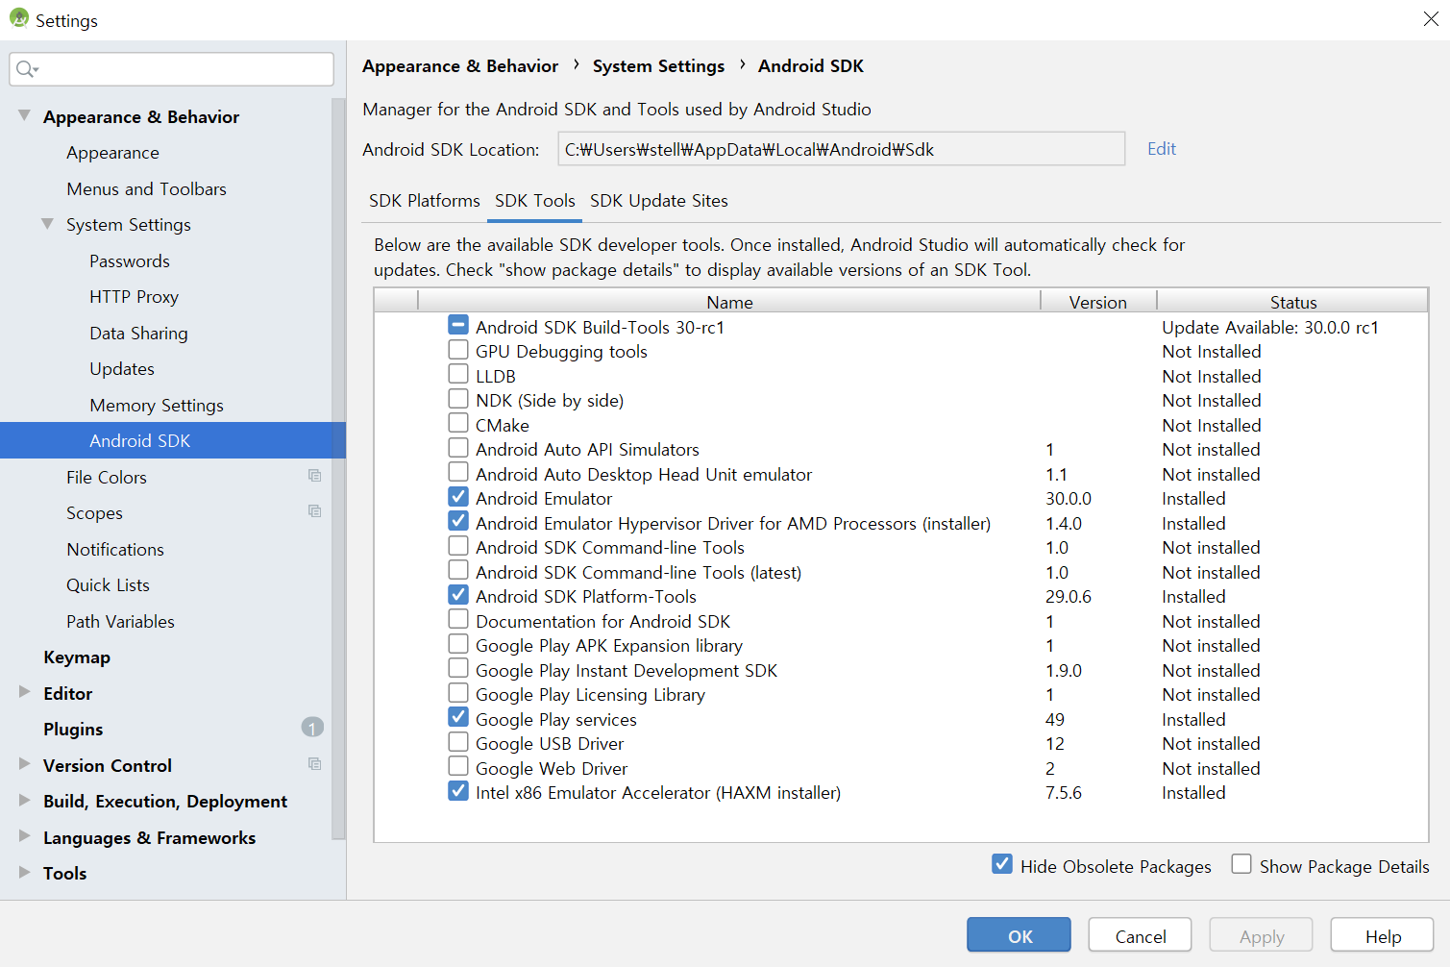Expand Build, Execution, Deployment node
This screenshot has height=967, width=1450.
tap(24, 801)
